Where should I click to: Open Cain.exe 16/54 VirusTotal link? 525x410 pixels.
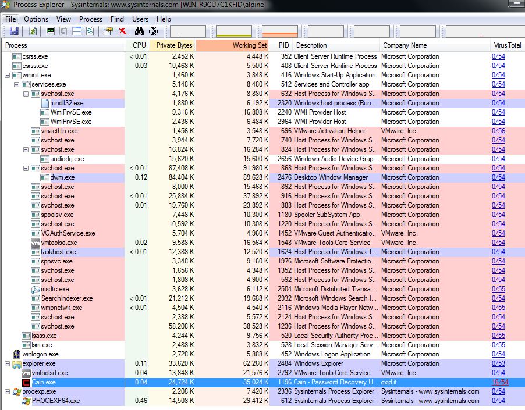point(500,382)
